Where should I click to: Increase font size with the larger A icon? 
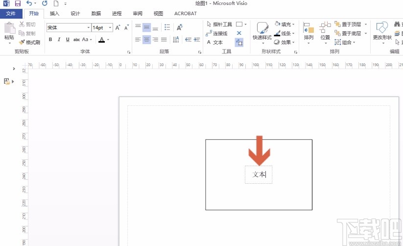[x=118, y=27]
